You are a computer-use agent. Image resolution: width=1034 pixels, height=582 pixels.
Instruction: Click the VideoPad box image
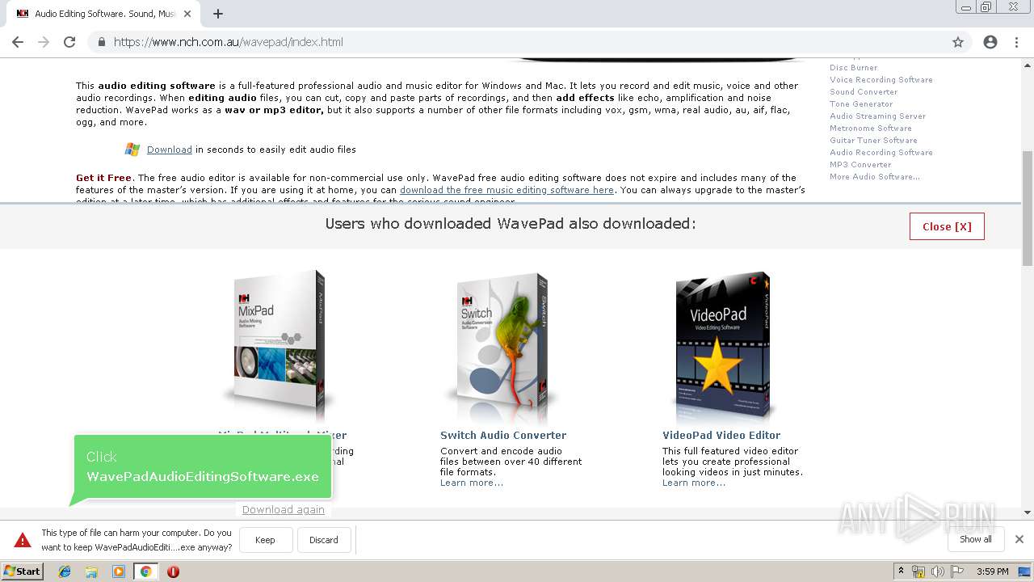(721, 345)
